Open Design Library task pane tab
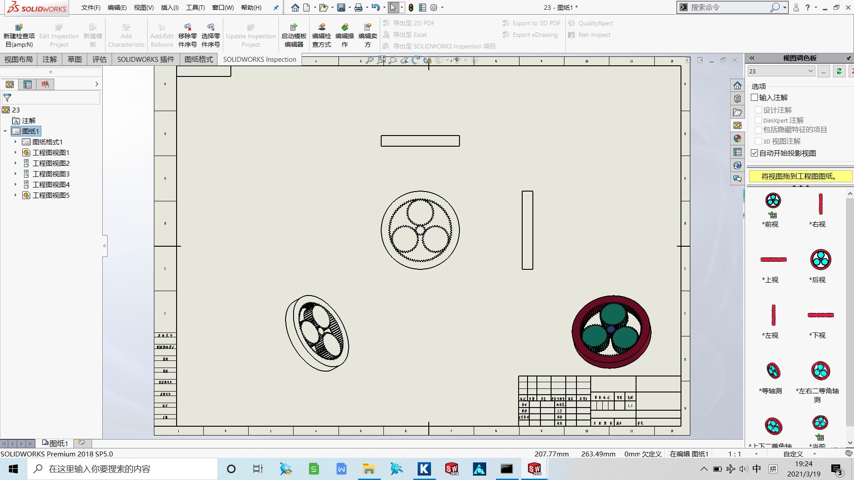Viewport: 854px width, 480px height. 737,99
